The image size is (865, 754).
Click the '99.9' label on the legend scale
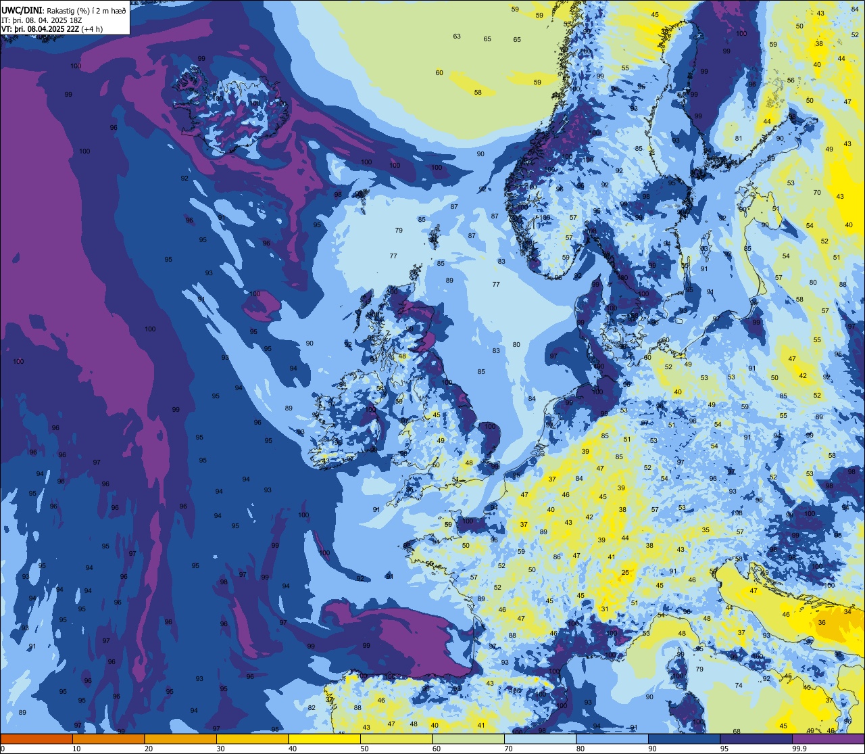click(800, 749)
